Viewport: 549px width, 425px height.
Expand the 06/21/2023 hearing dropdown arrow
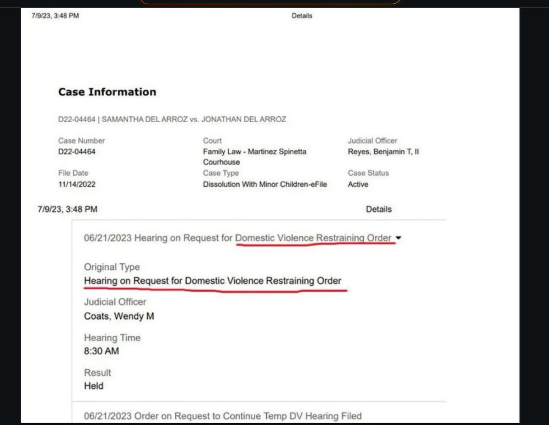coord(398,238)
